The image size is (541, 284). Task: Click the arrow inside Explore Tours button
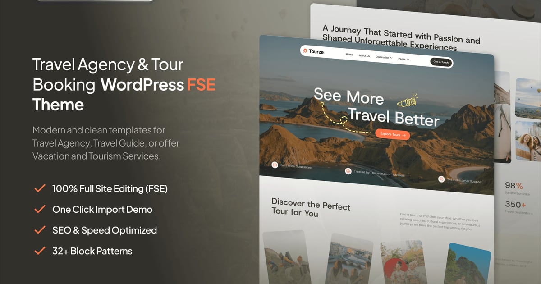coord(403,135)
